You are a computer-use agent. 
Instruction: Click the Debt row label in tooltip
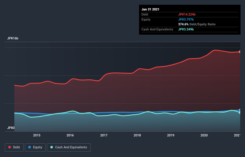[145, 14]
